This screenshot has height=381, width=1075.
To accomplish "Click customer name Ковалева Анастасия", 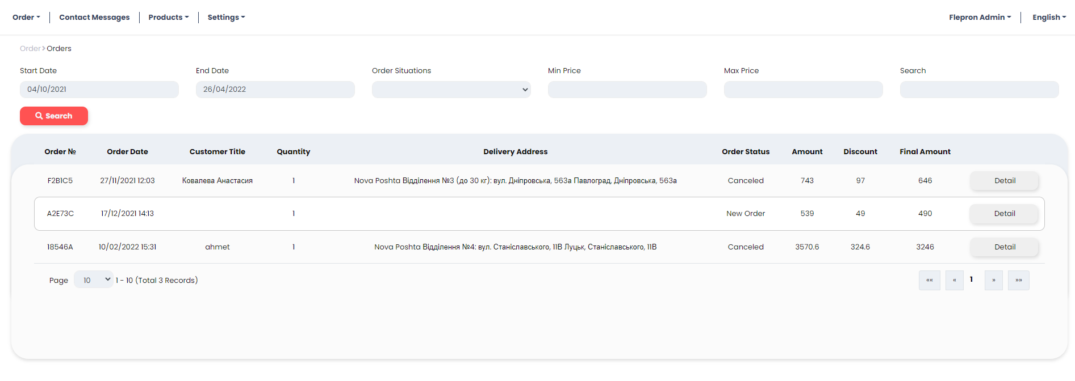I will [x=217, y=180].
